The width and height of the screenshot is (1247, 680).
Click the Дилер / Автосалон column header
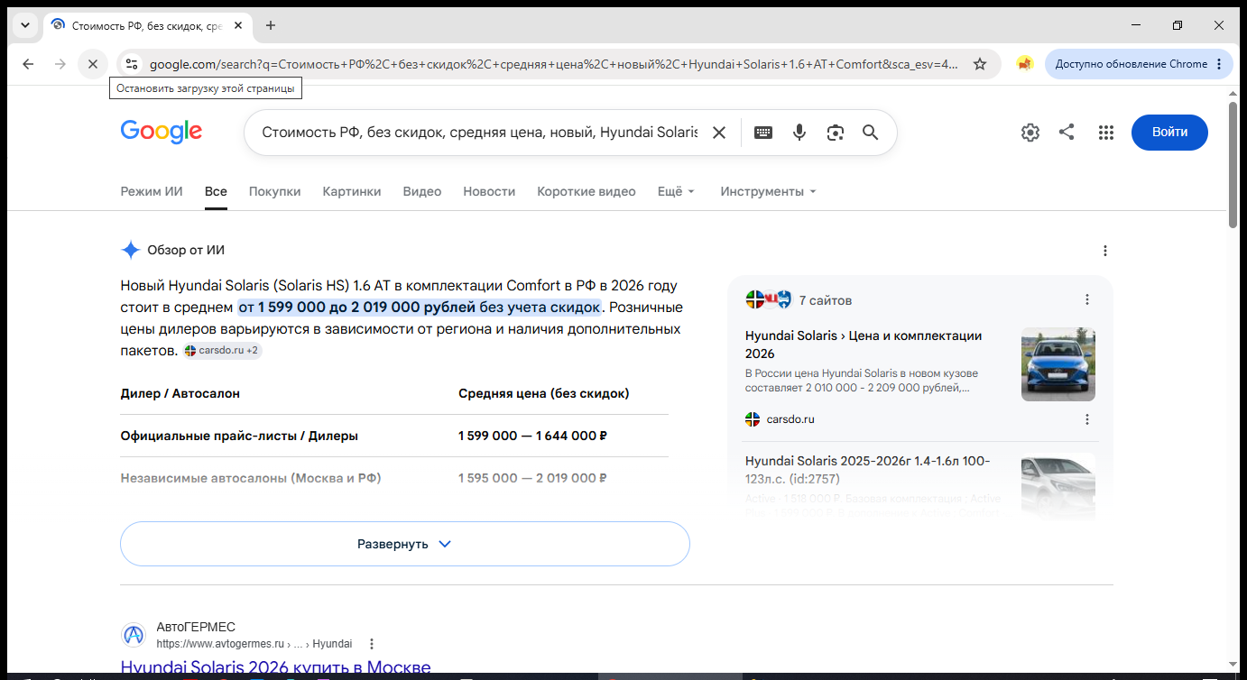[x=180, y=393]
